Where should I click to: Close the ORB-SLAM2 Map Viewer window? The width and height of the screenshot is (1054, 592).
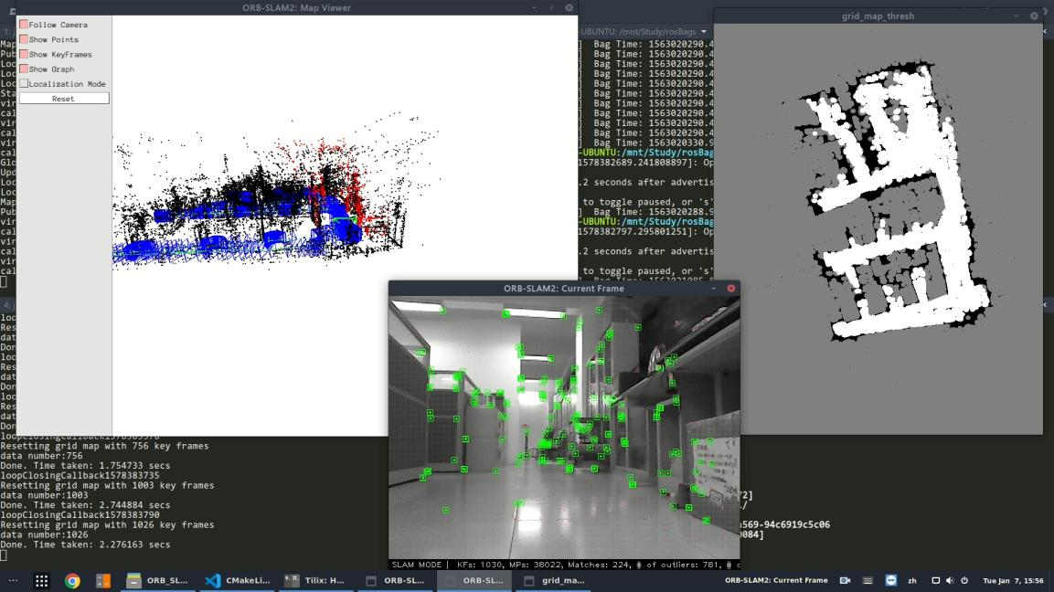tap(570, 7)
